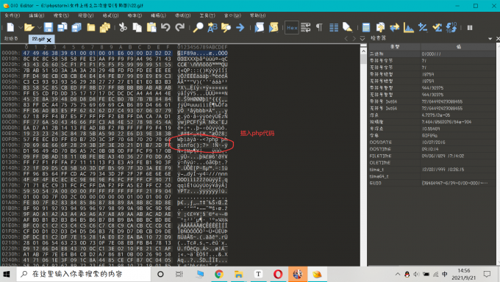Screen dimensions: 500x282
Task: Expand the New file dropdown arrow
Action: (21, 28)
